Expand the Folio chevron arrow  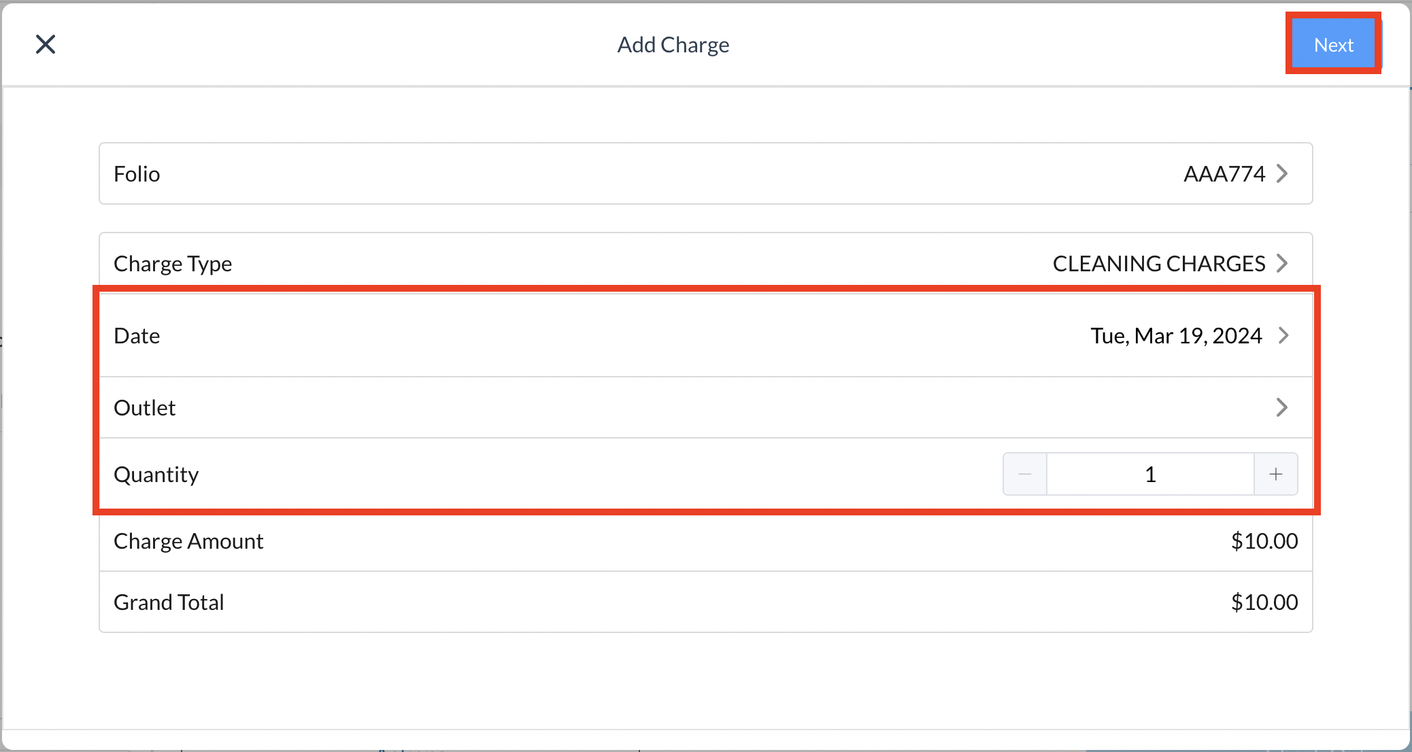(1282, 174)
